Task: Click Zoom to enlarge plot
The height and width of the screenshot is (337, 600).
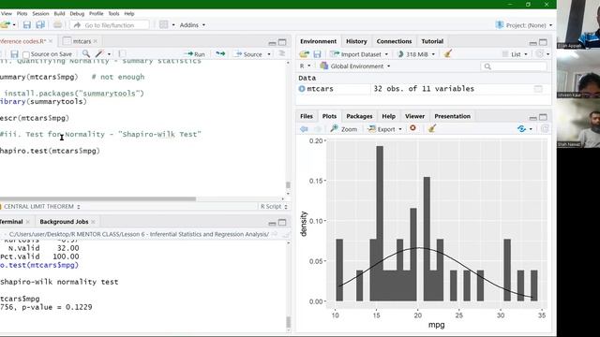Action: (x=344, y=129)
